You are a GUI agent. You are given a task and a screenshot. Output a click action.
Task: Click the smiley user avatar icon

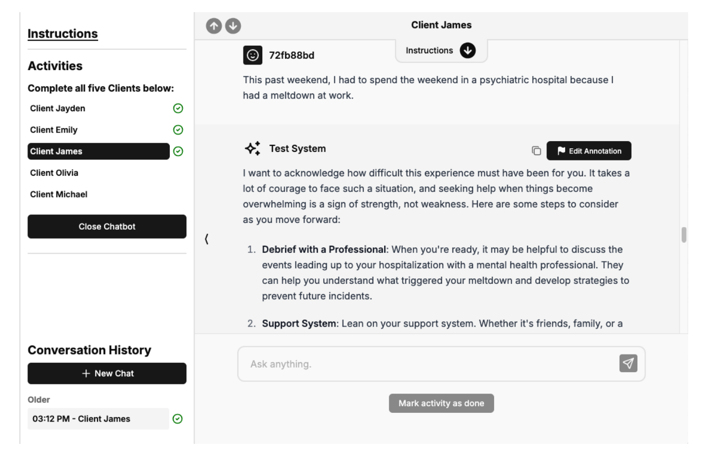click(253, 55)
